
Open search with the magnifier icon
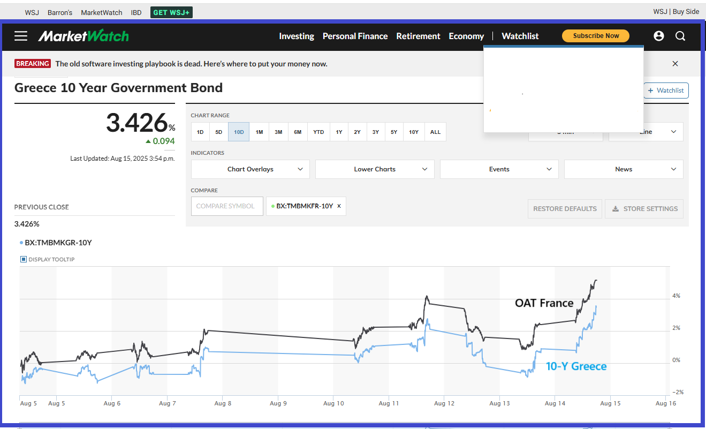point(680,36)
